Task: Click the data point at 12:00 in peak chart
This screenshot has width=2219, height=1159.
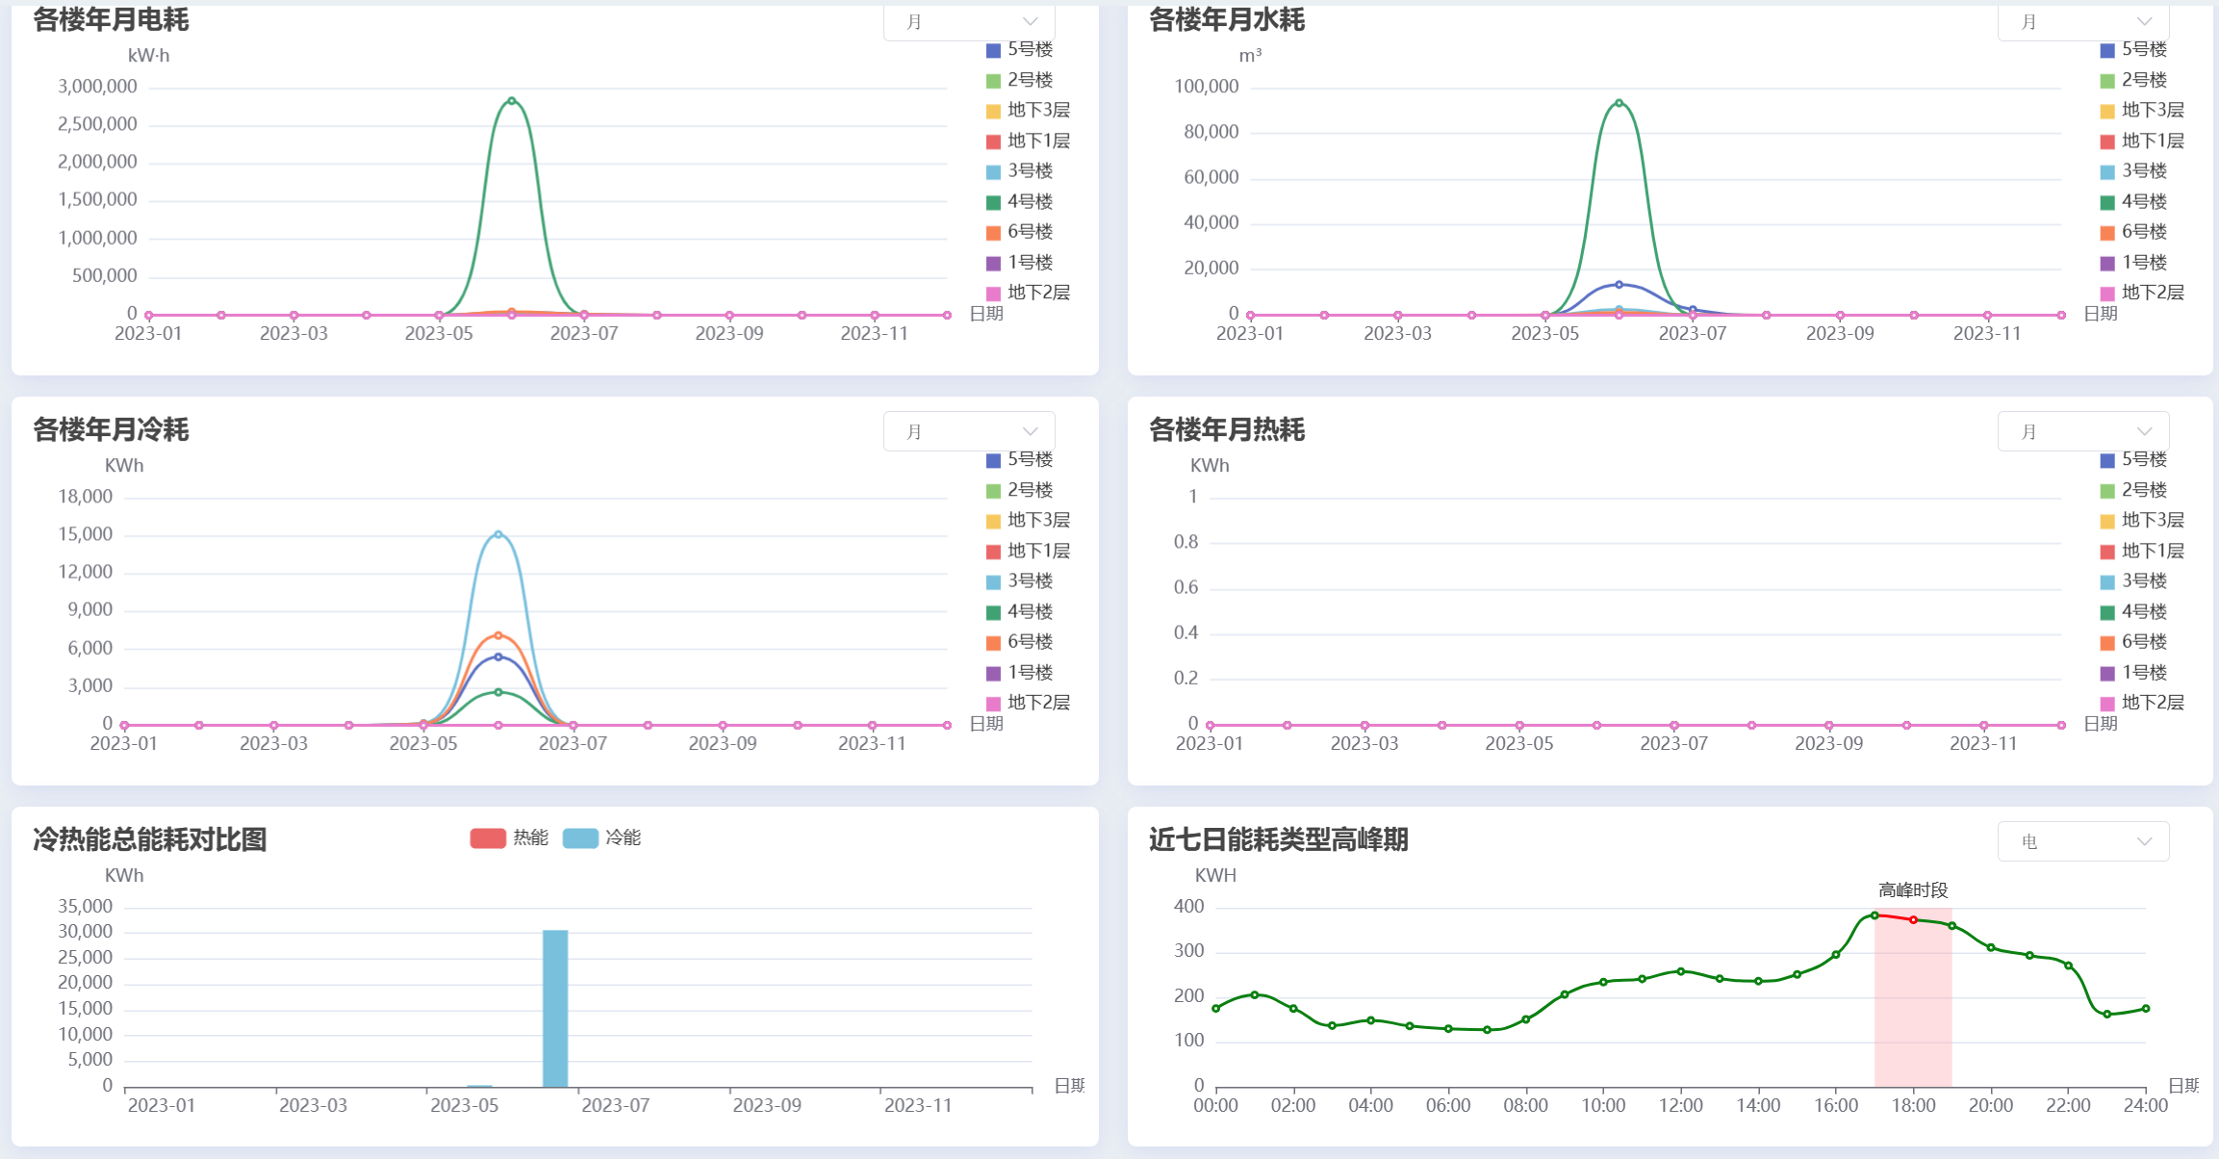Action: [x=1681, y=971]
